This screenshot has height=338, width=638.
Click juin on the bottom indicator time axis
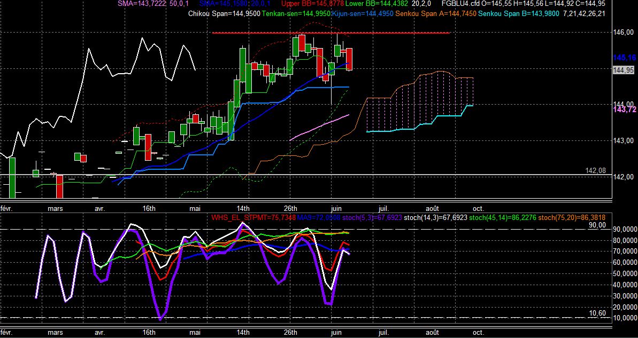pos(337,332)
